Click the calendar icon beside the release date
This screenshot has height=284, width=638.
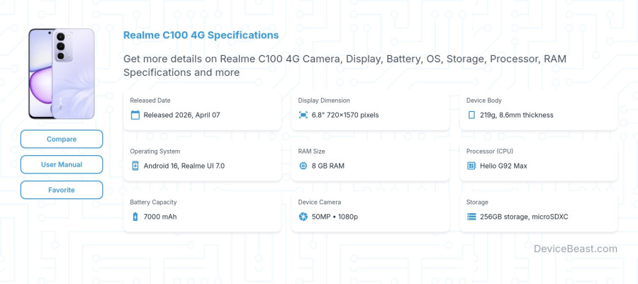[135, 115]
